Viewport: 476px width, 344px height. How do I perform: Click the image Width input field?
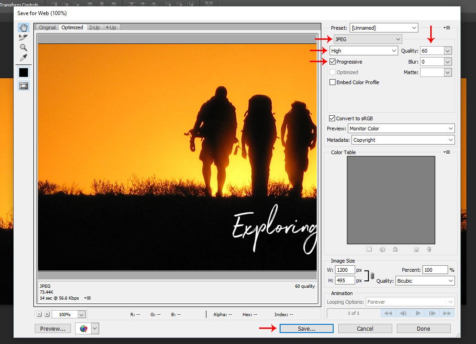[345, 270]
